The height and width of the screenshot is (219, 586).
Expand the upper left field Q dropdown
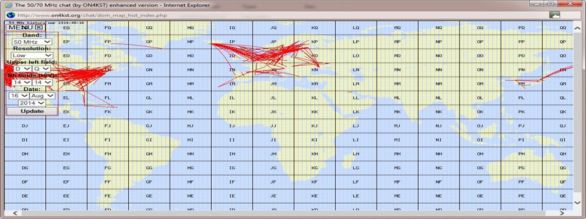41,69
